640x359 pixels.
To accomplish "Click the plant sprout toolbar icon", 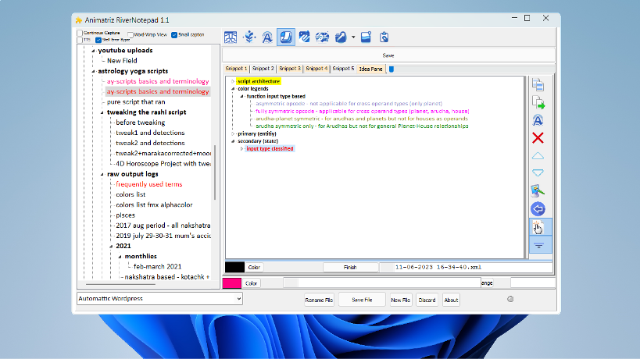I will (x=249, y=37).
